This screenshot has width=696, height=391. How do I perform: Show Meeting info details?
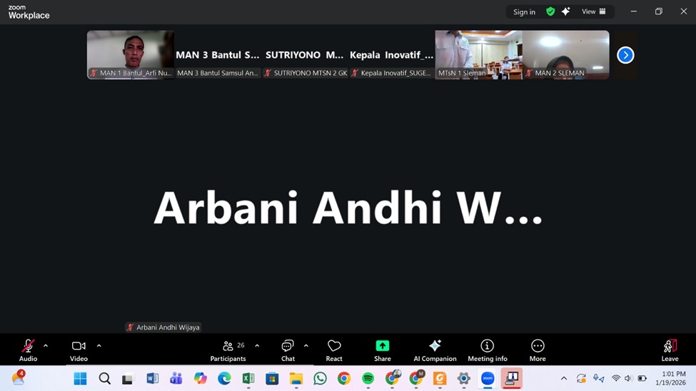(x=488, y=350)
